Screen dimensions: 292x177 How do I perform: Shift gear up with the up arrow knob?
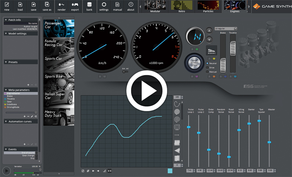[209, 31]
